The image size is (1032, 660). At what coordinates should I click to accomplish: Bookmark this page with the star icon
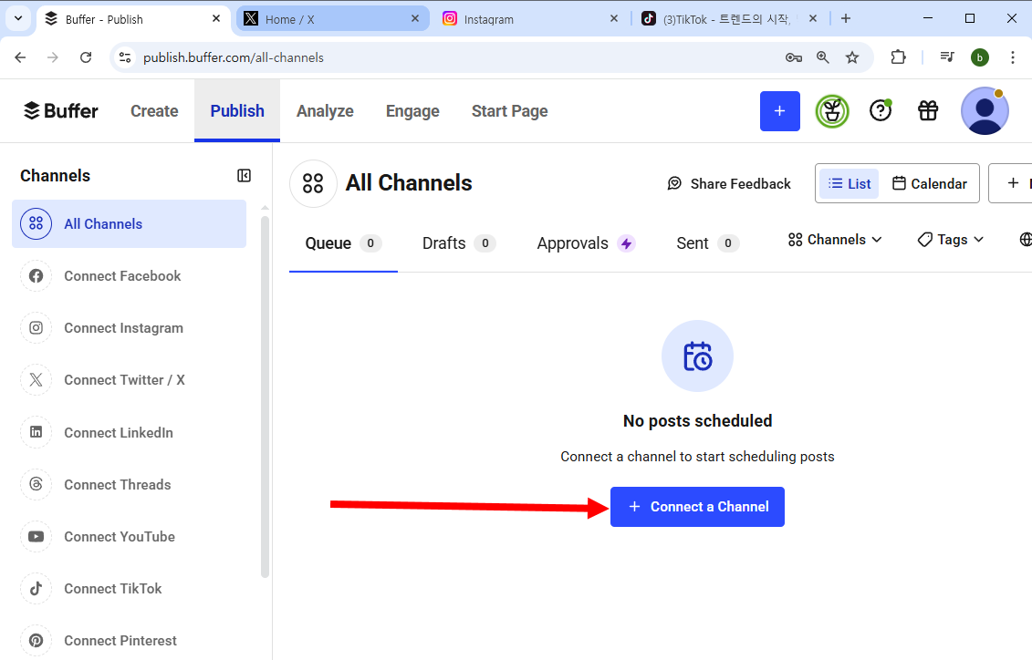tap(852, 57)
